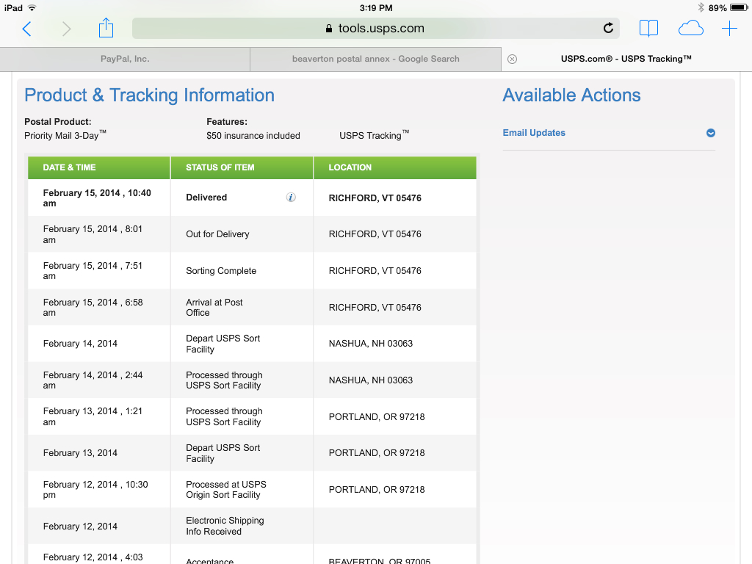The image size is (752, 564).
Task: Expand the Email Updates arrow
Action: [710, 133]
